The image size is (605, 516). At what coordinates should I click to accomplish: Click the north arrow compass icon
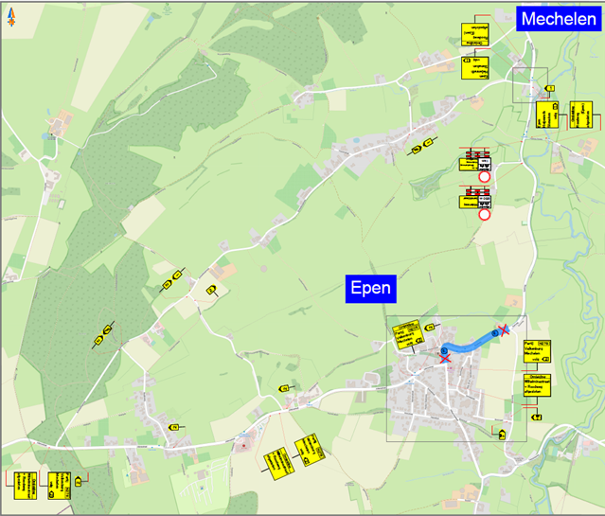pos(11,14)
